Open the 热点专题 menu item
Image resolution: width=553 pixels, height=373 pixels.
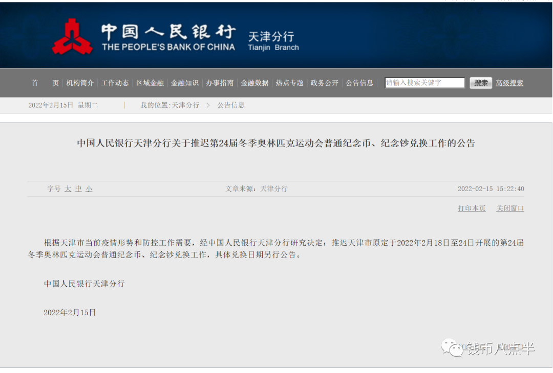pyautogui.click(x=289, y=83)
